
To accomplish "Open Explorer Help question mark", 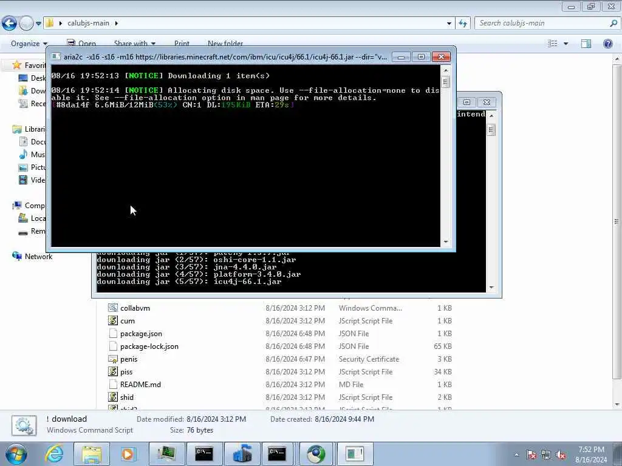I will tap(607, 44).
